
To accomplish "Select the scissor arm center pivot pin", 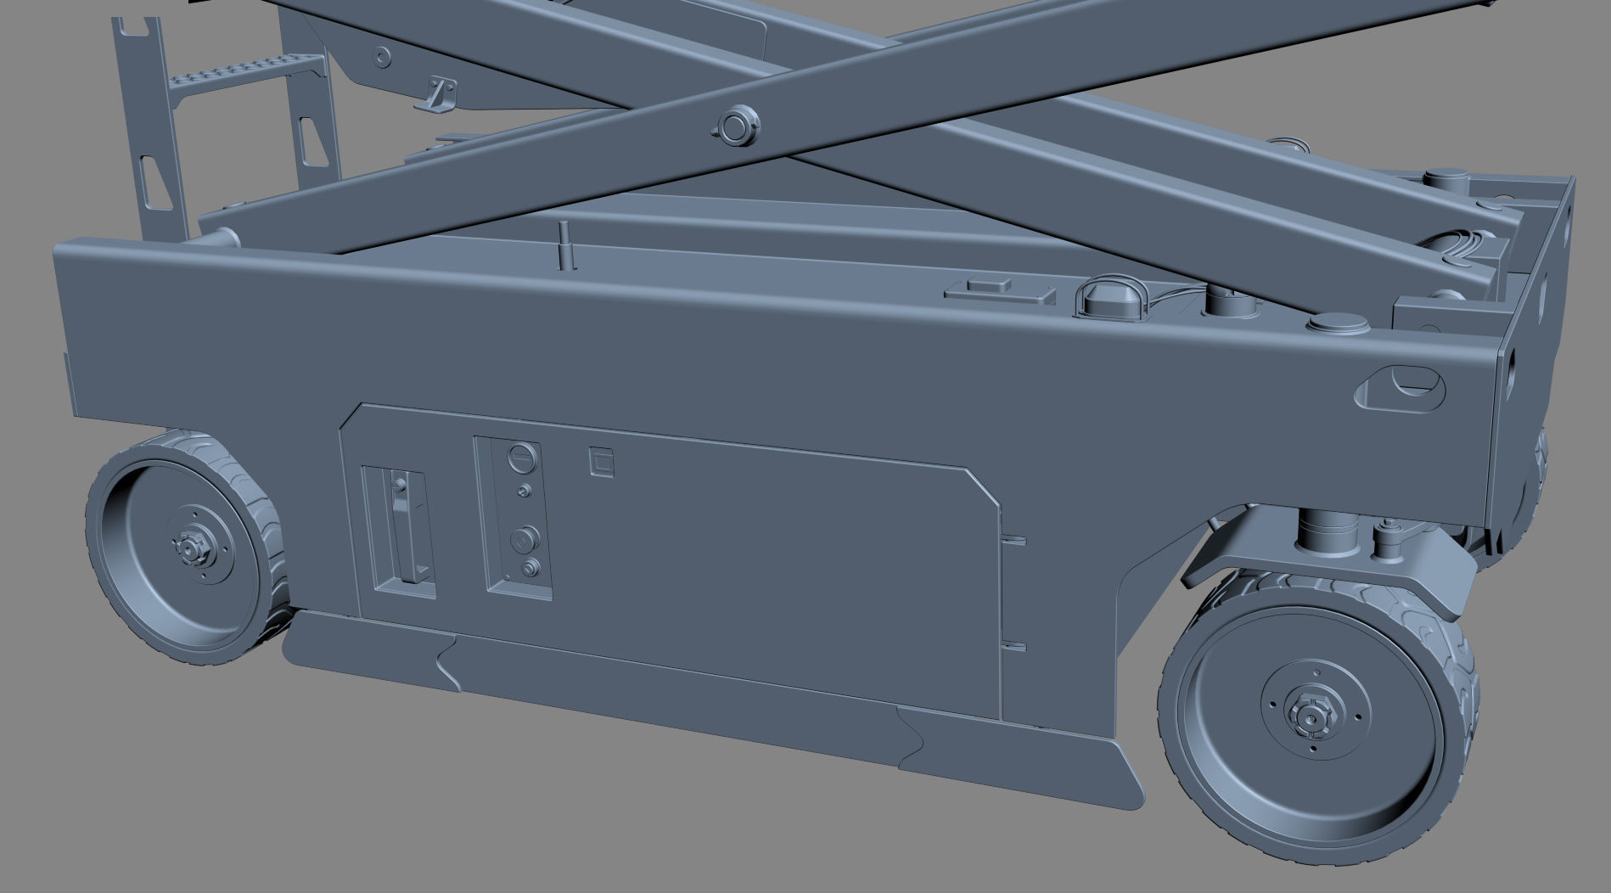I will coord(735,126).
